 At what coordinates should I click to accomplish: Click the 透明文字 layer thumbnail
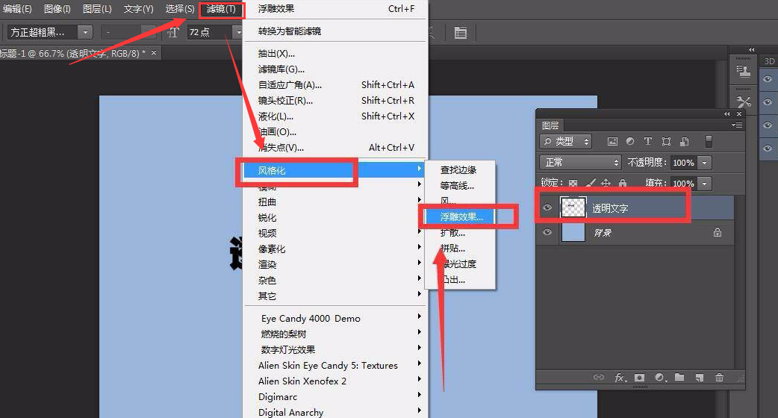[573, 208]
